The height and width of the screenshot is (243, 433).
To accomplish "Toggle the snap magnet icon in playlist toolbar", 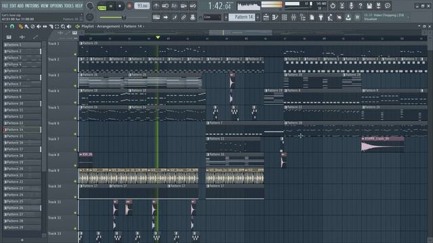I will [12, 26].
